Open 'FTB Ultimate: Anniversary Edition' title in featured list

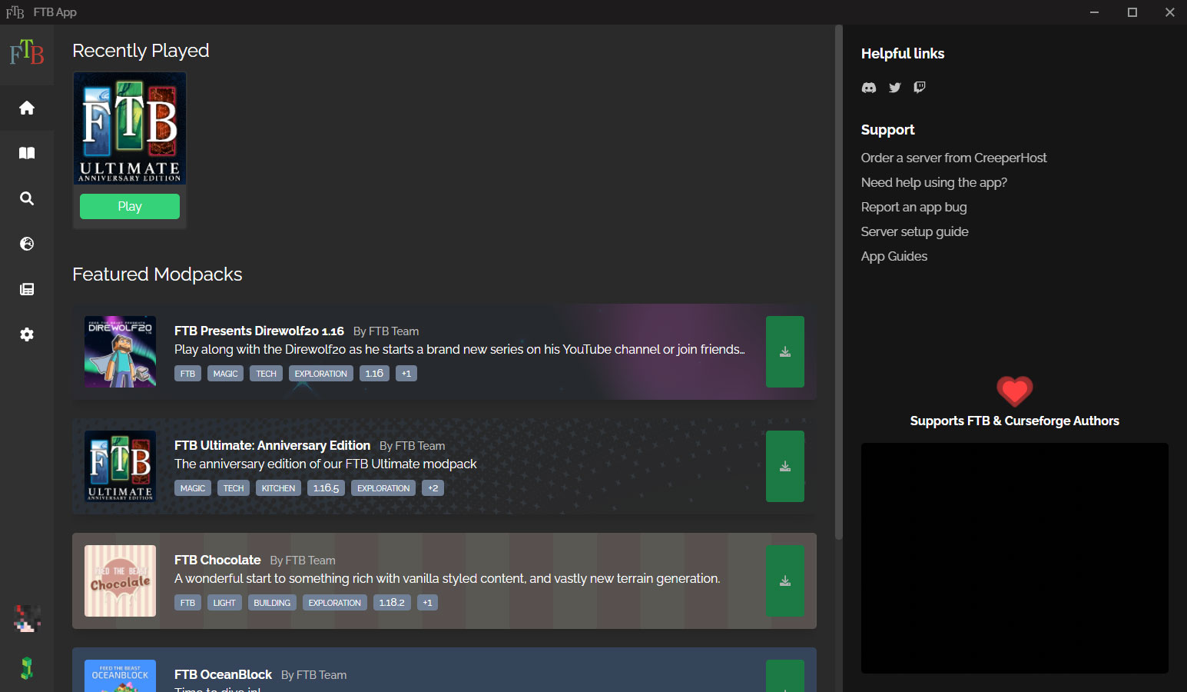pyautogui.click(x=272, y=445)
